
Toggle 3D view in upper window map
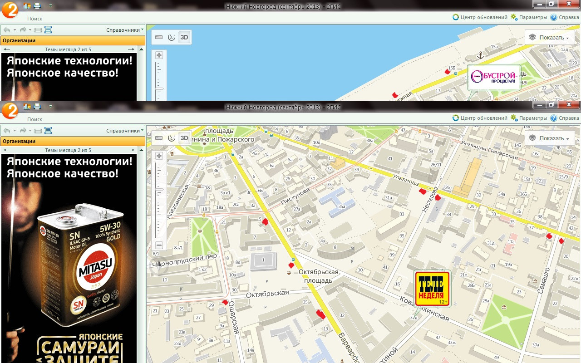click(x=184, y=37)
